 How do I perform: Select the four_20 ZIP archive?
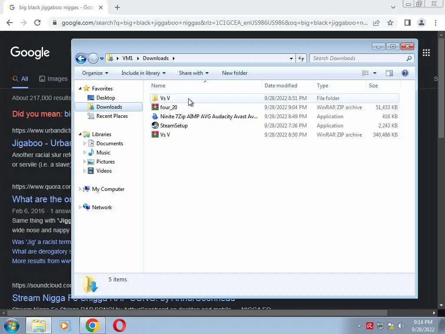click(x=274, y=107)
